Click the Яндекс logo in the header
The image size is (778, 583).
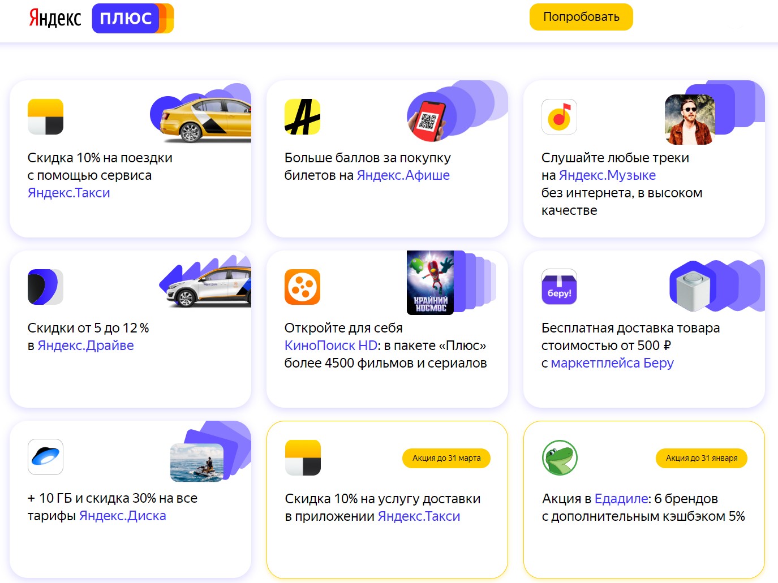pyautogui.click(x=55, y=18)
